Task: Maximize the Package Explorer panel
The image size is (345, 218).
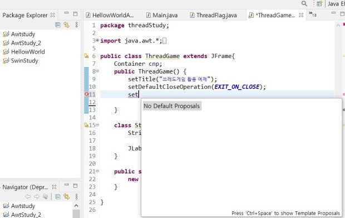Action: 75,14
